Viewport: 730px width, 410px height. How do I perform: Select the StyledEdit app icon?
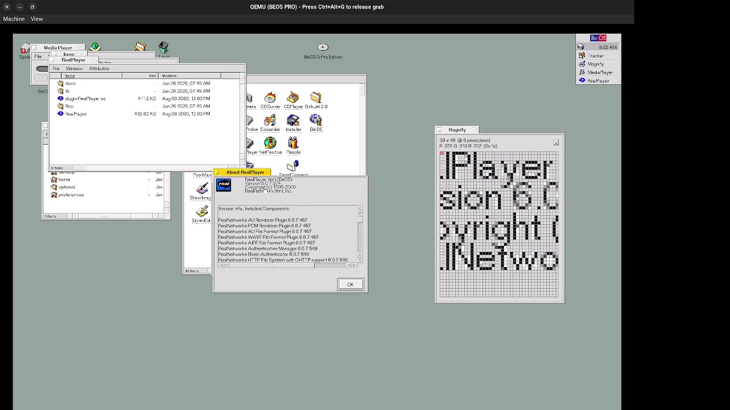[202, 212]
